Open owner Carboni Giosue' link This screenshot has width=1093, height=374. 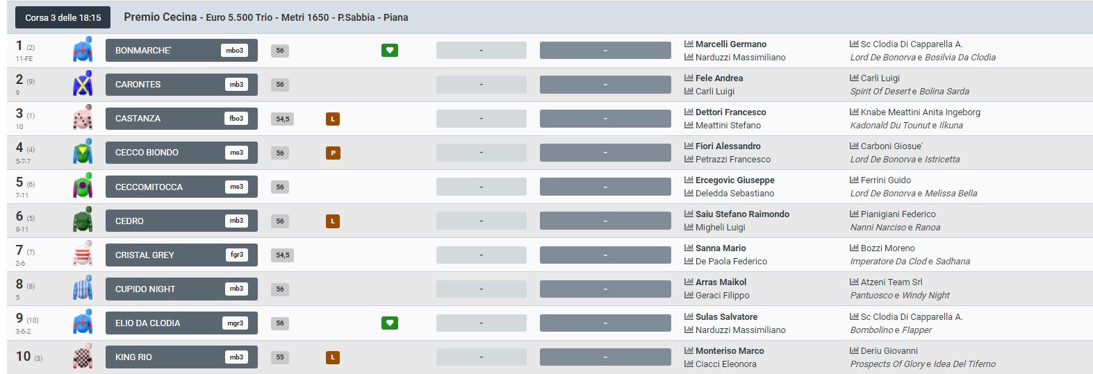tap(891, 146)
